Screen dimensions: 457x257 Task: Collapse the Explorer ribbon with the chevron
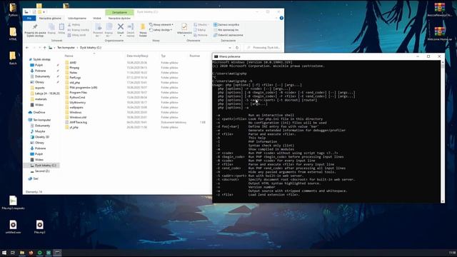coord(276,18)
